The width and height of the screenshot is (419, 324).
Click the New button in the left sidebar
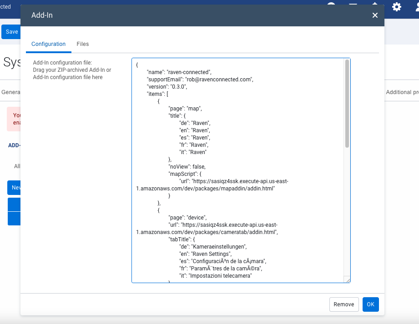tap(15, 187)
